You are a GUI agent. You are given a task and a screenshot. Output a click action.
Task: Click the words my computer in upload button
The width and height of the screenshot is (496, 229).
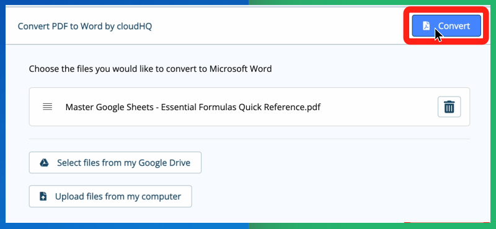(x=154, y=196)
